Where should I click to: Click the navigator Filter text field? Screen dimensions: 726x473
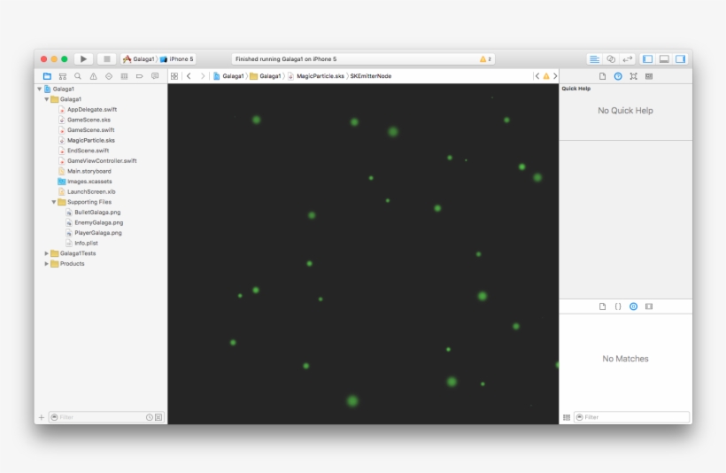[99, 416]
